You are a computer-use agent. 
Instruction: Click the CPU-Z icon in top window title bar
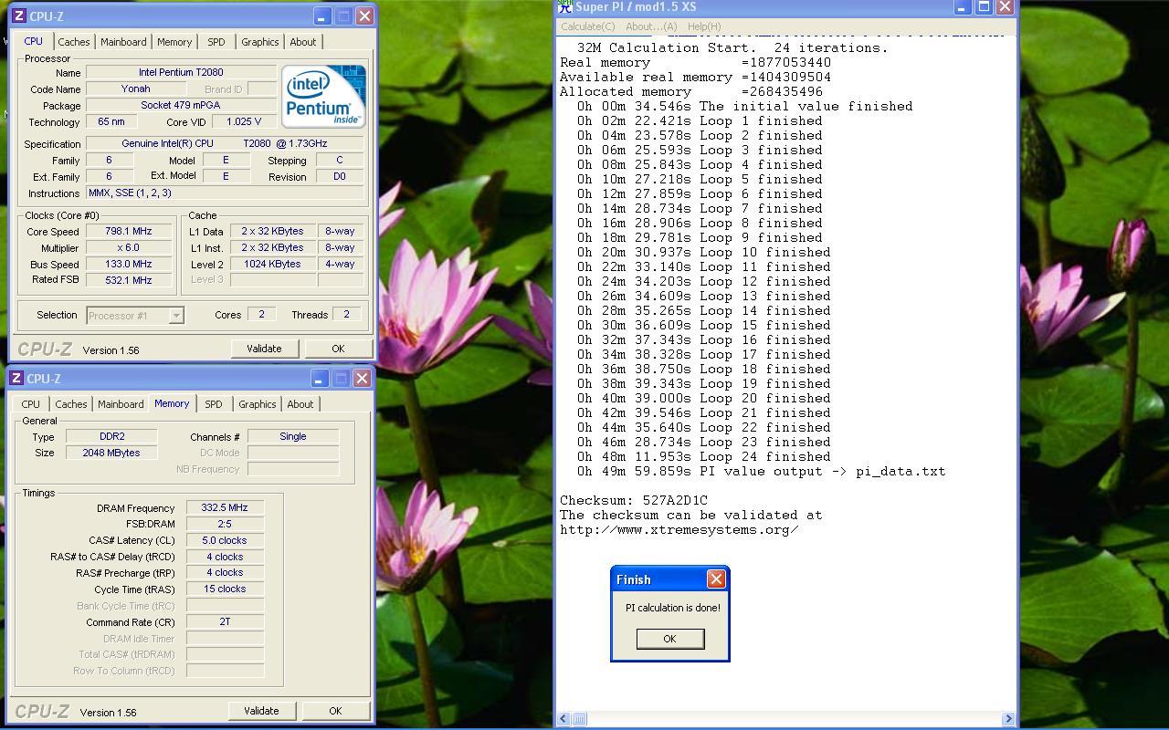[17, 16]
